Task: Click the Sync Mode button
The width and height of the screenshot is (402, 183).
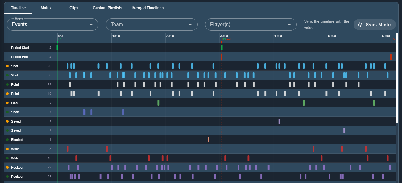Action: 375,25
